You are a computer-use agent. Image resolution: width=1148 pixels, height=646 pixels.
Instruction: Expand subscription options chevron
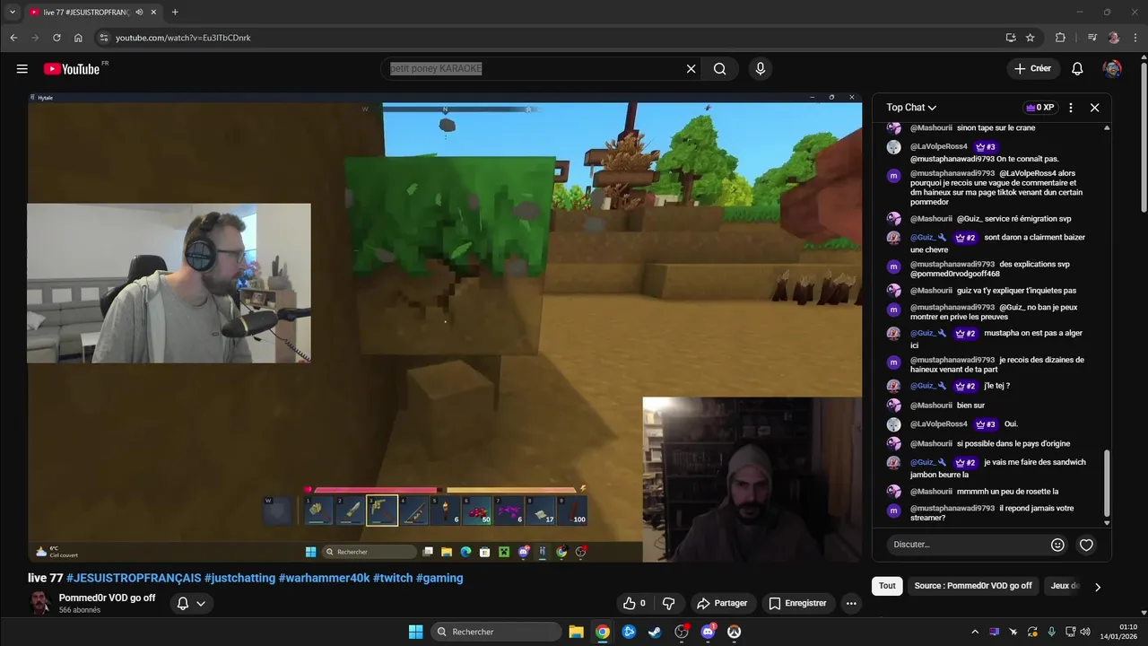tap(202, 604)
